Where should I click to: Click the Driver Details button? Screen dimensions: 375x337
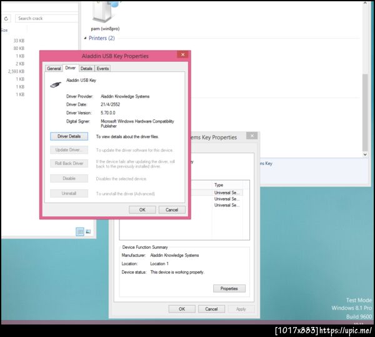(x=69, y=136)
